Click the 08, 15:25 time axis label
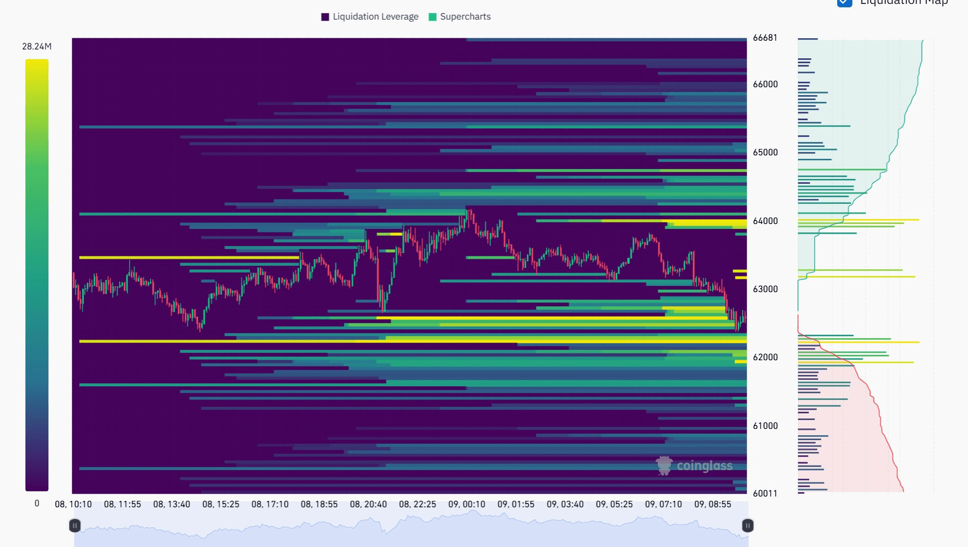The width and height of the screenshot is (968, 547). [x=221, y=504]
